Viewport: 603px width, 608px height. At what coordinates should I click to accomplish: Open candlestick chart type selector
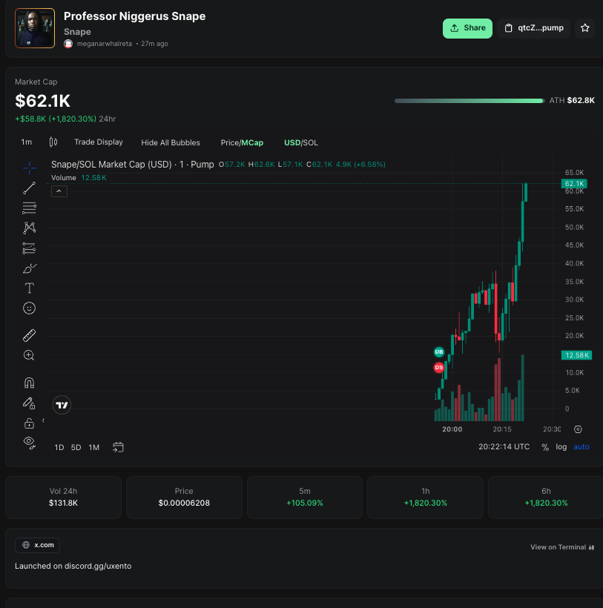53,142
